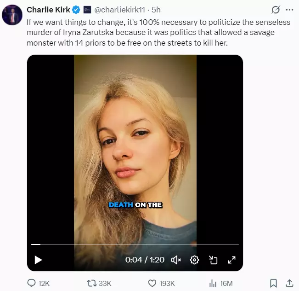Unmute the video sound
299x291 pixels.
(x=176, y=260)
